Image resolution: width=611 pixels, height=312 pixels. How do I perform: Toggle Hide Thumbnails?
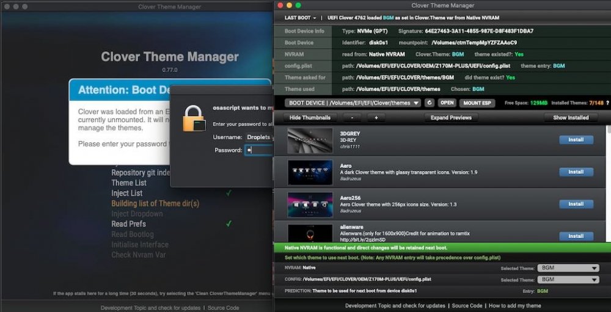pos(310,118)
